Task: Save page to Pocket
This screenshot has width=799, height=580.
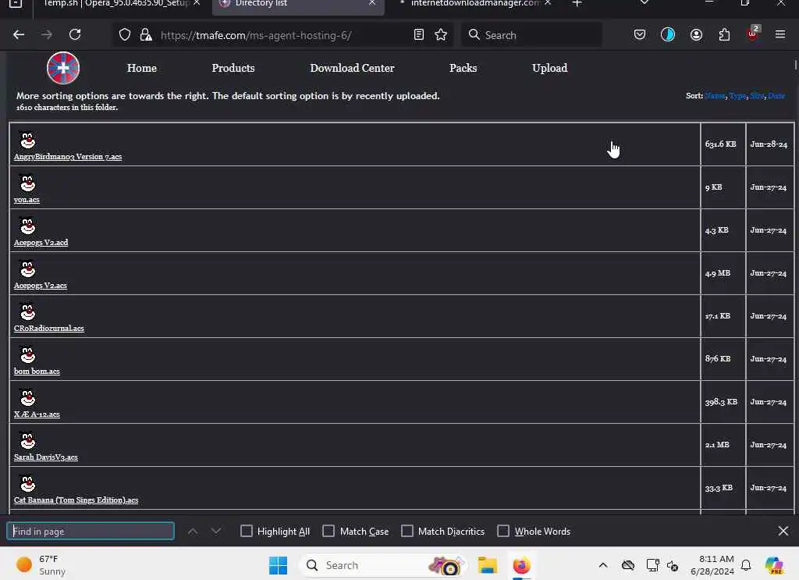Action: 640,34
